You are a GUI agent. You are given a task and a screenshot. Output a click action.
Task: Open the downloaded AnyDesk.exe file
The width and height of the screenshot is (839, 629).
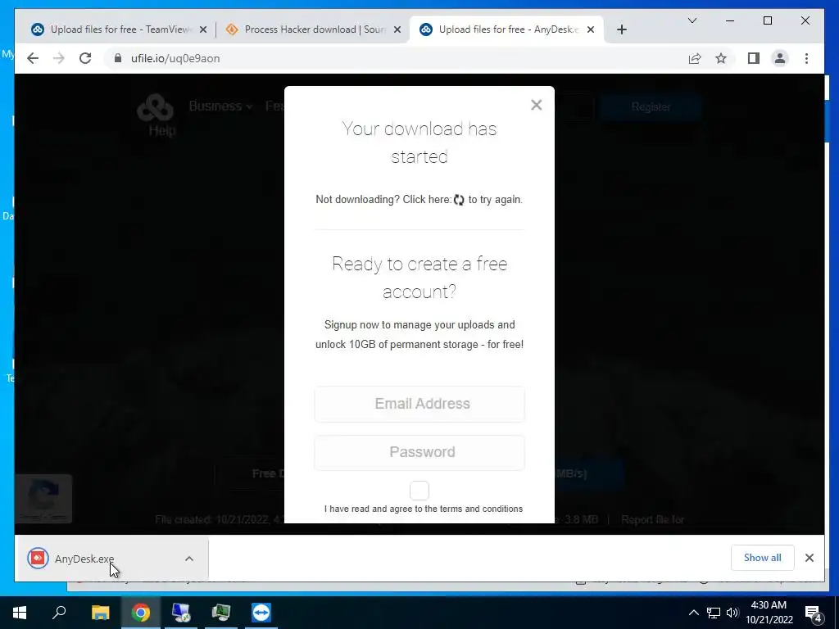click(84, 559)
